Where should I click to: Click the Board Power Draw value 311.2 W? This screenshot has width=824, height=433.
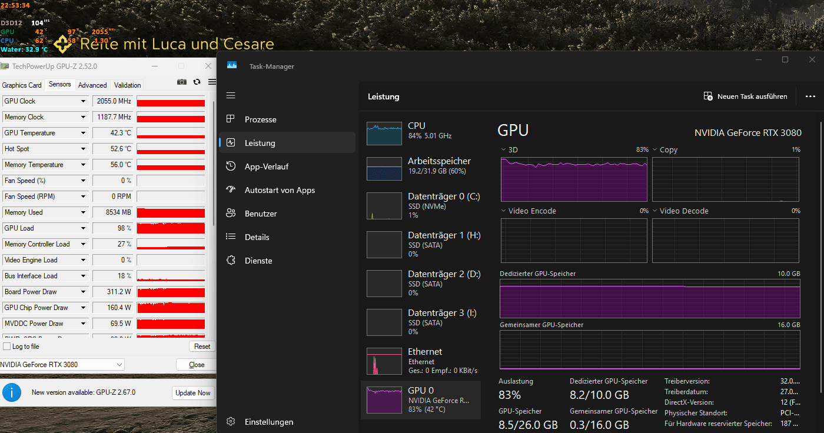(x=113, y=292)
